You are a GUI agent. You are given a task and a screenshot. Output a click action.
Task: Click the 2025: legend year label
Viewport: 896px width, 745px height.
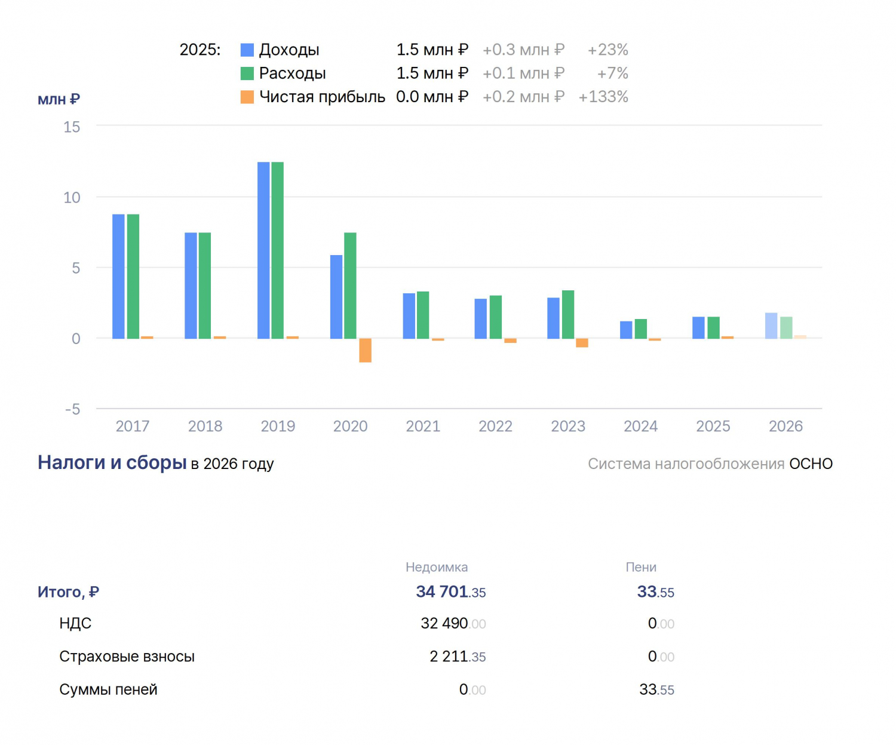200,50
